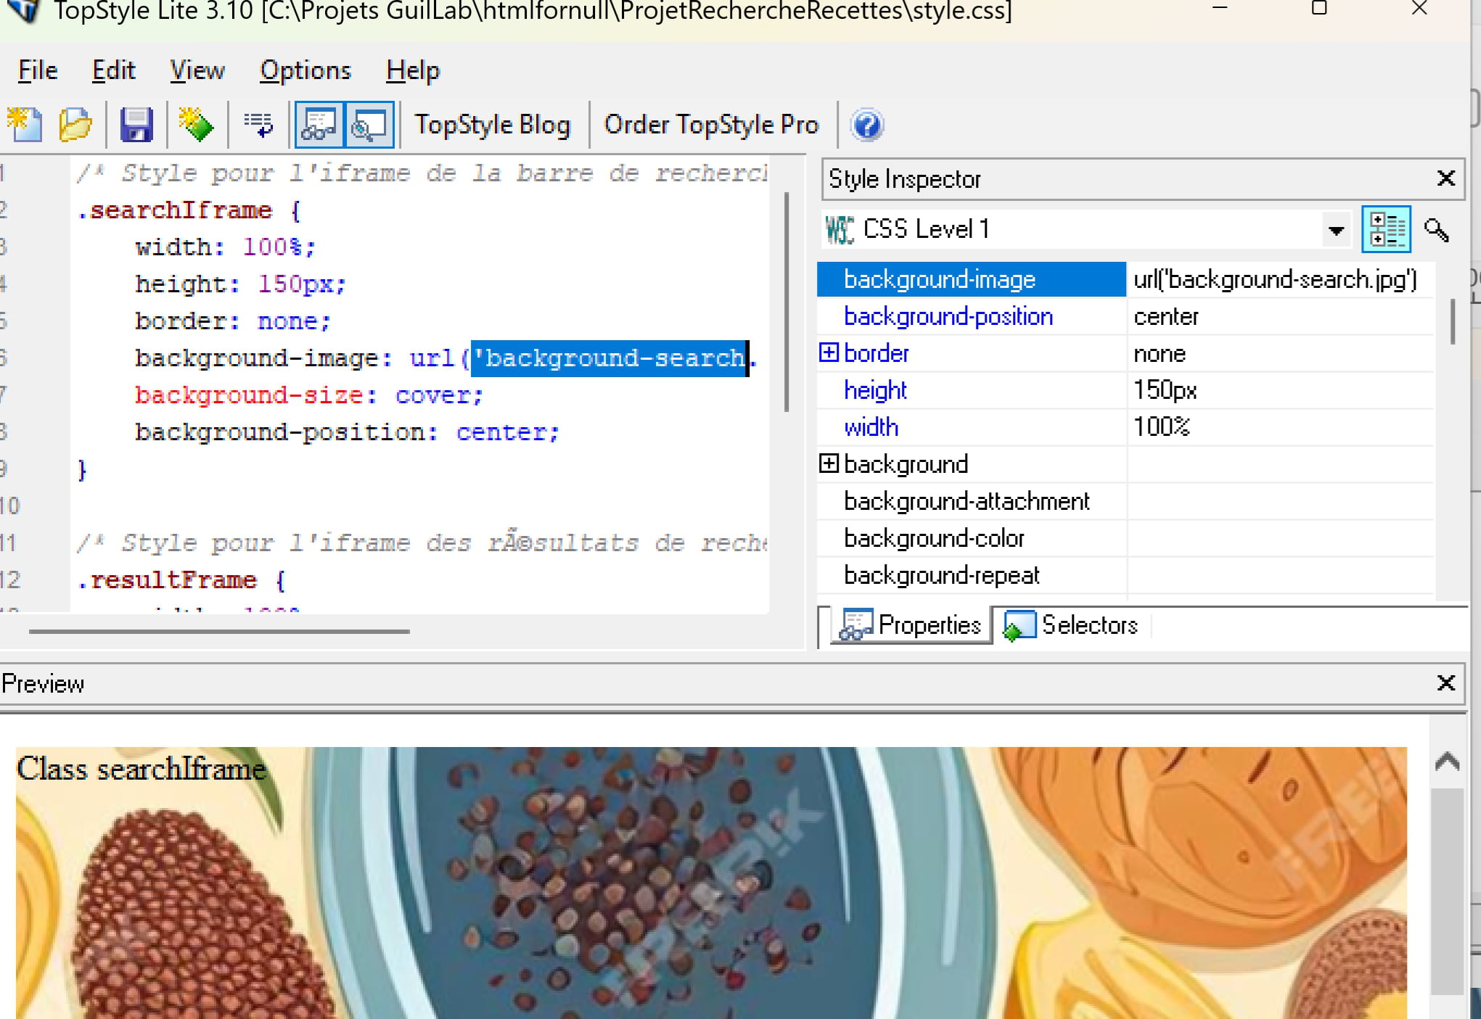The width and height of the screenshot is (1481, 1019).
Task: Close the Style Inspector panel
Action: click(1445, 178)
